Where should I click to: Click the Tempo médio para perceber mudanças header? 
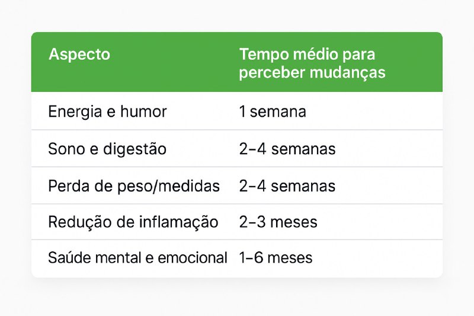pyautogui.click(x=312, y=63)
